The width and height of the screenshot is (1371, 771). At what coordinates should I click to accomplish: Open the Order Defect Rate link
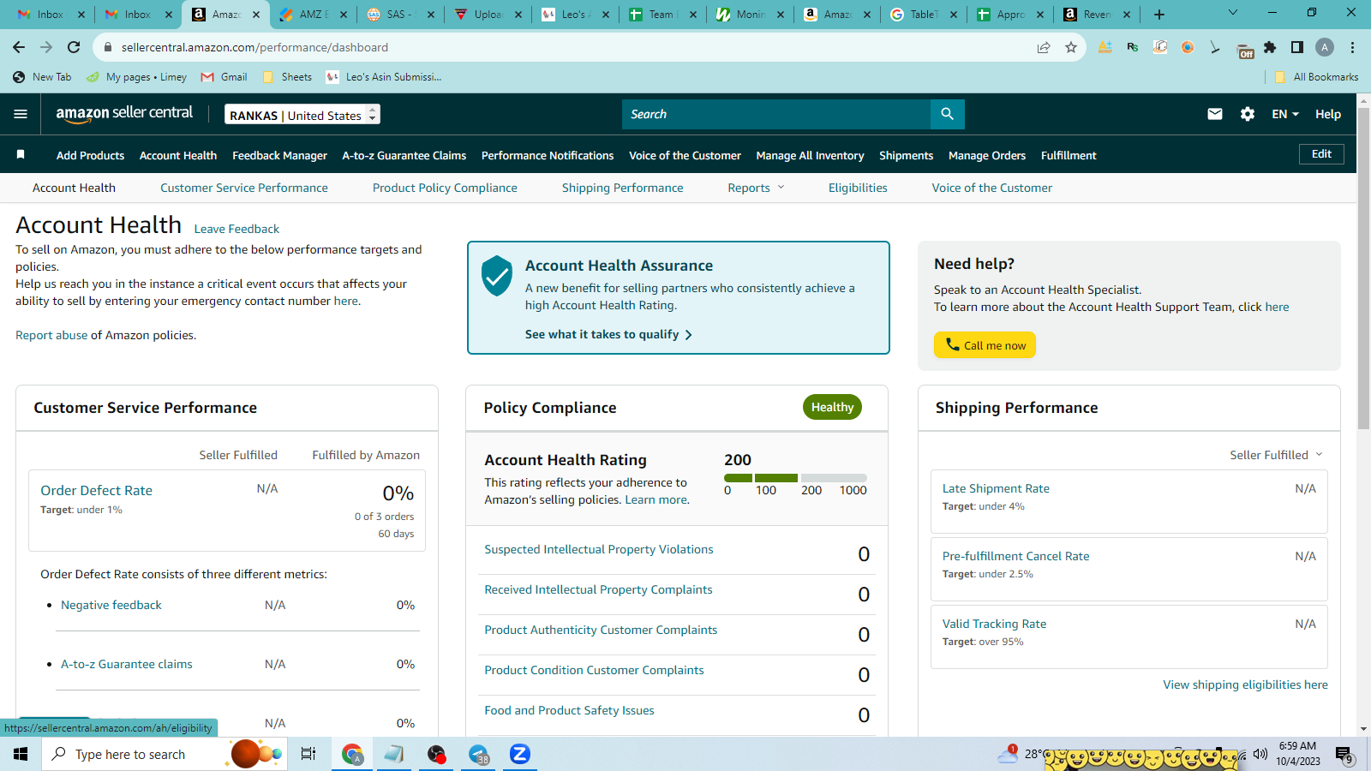point(97,490)
